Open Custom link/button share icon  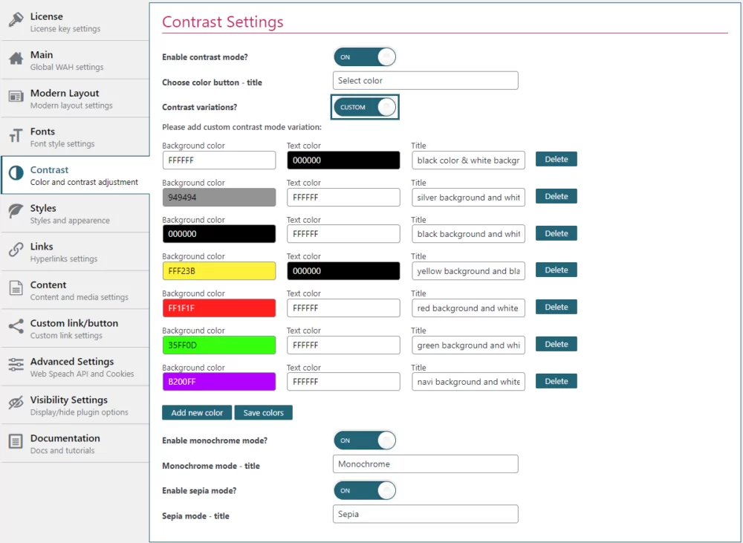pos(16,325)
